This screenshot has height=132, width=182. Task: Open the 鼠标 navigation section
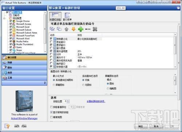coord(24,67)
